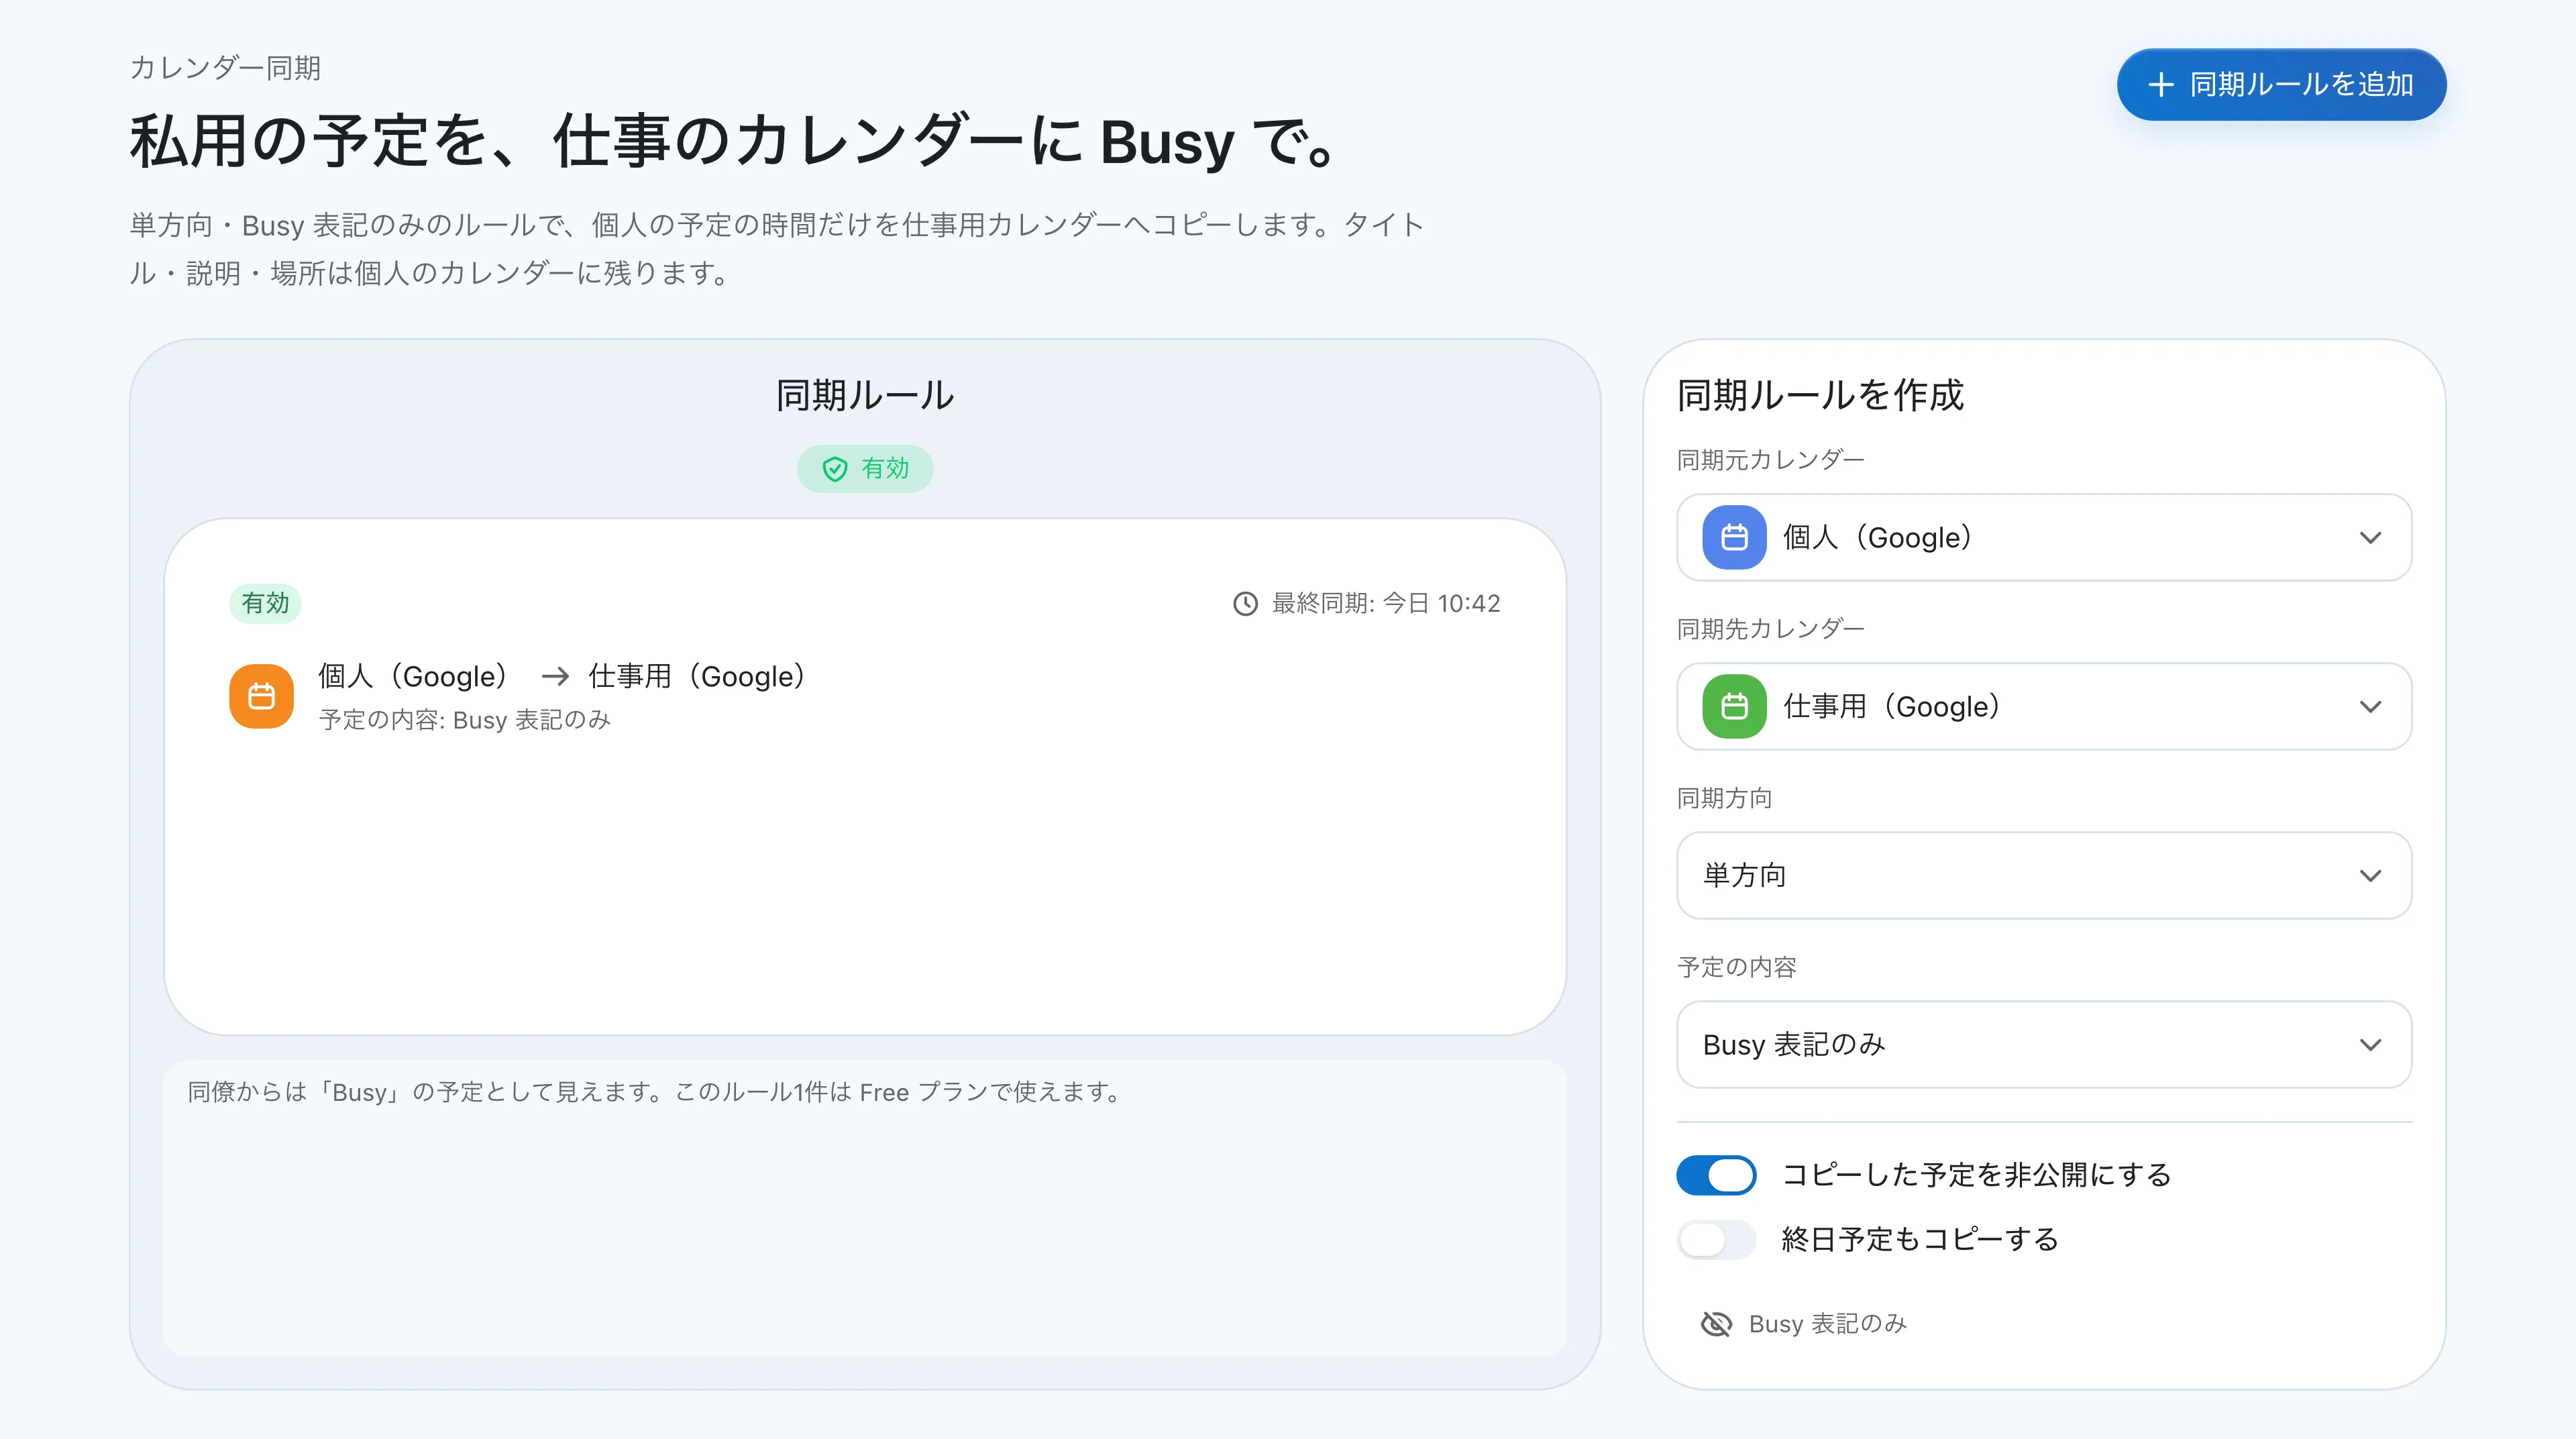Click the 最終同期: 今日 10:42 text

click(1385, 604)
